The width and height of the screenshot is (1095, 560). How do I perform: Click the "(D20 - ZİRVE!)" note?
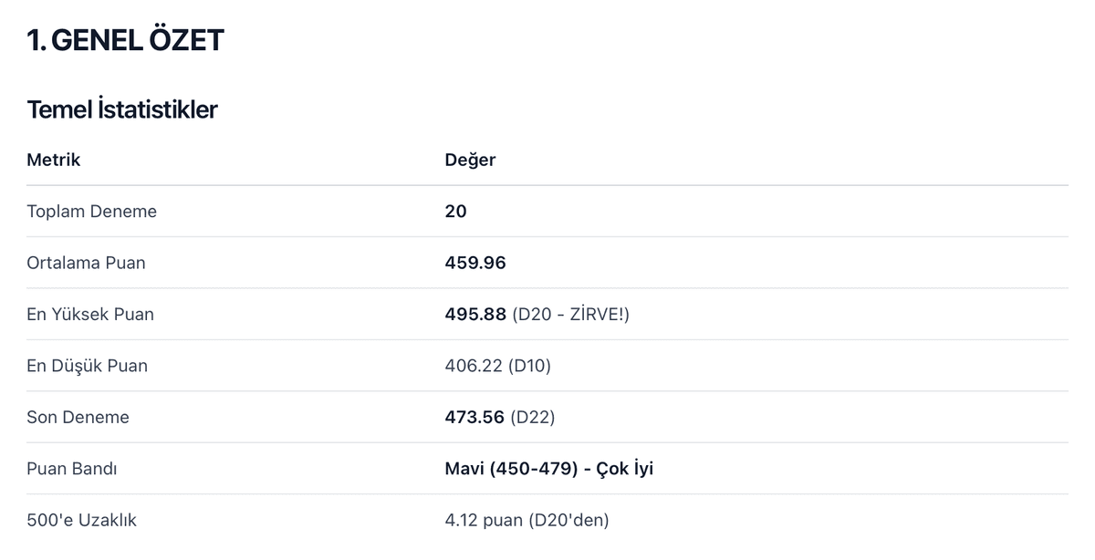(571, 315)
